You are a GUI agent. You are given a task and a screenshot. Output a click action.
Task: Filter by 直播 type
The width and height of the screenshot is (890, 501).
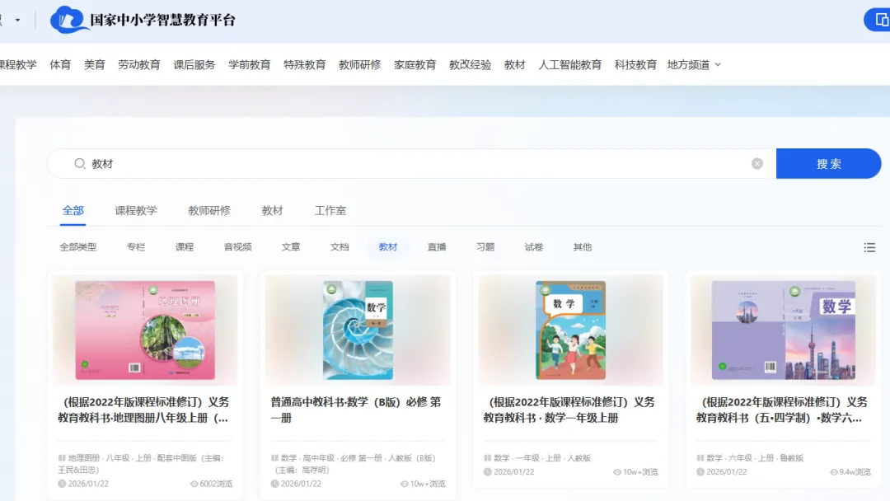pyautogui.click(x=437, y=247)
